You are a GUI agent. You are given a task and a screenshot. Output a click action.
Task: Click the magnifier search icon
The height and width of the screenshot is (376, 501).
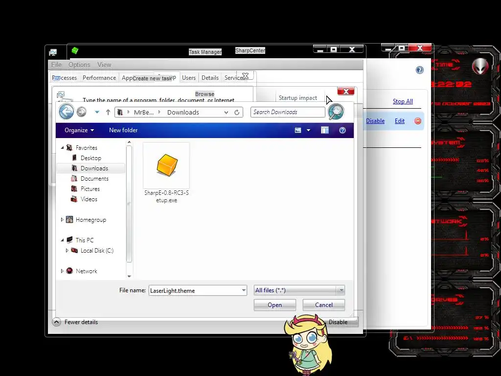pos(336,112)
